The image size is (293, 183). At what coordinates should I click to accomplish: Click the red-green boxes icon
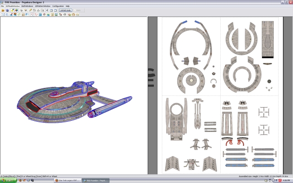pyautogui.click(x=69, y=14)
